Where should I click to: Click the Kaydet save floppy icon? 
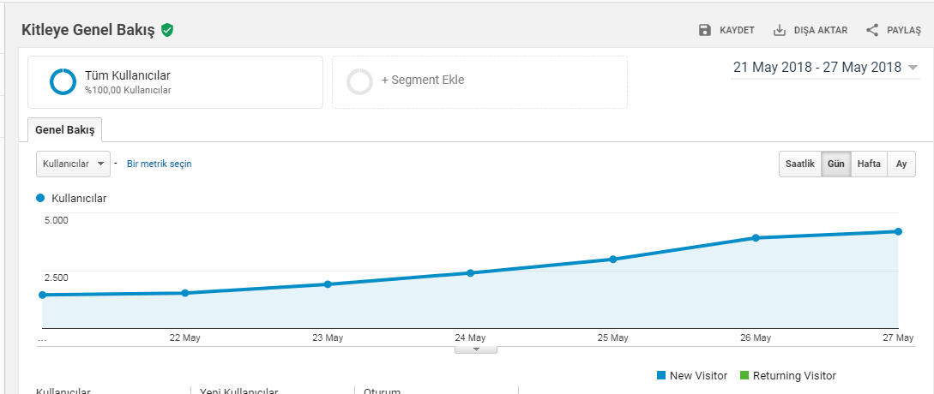(x=705, y=30)
